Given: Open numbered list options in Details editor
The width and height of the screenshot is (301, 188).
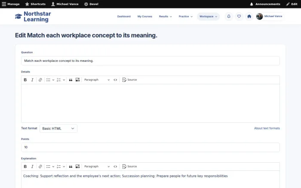Looking at the screenshot, I should point(64,80).
